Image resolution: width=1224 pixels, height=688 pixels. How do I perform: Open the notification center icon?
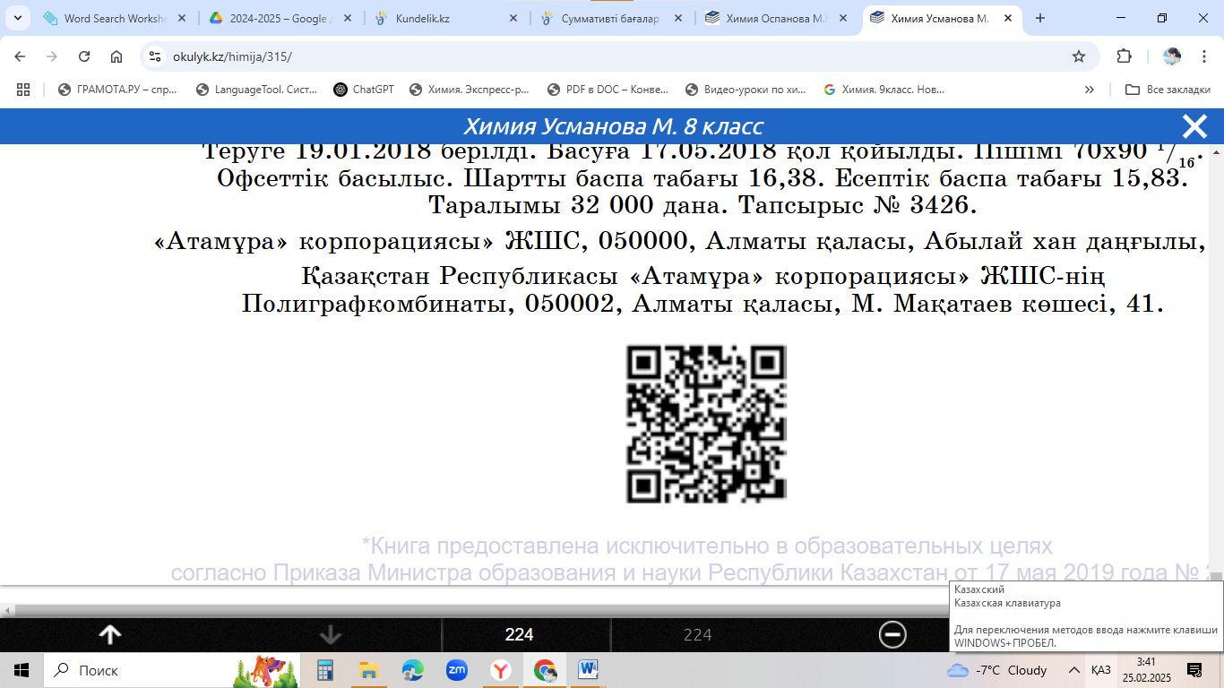click(x=1194, y=670)
